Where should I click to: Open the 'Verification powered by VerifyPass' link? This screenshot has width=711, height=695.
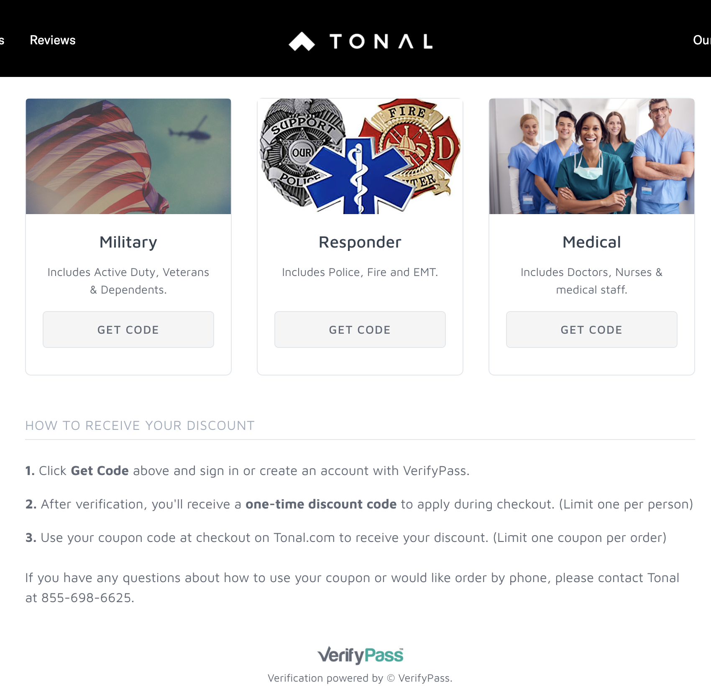pyautogui.click(x=360, y=678)
